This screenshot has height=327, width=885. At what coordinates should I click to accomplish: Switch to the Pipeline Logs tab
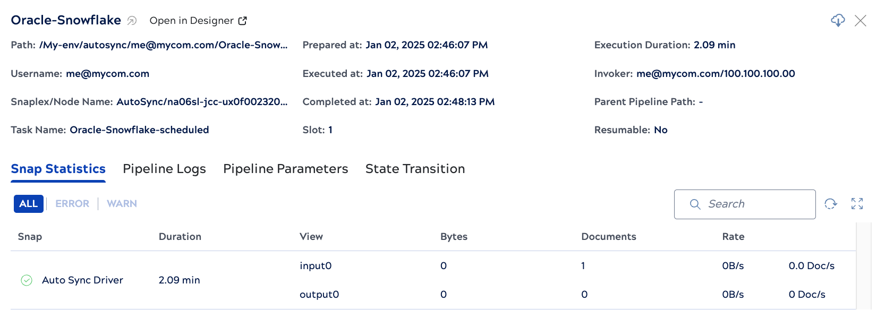(164, 169)
